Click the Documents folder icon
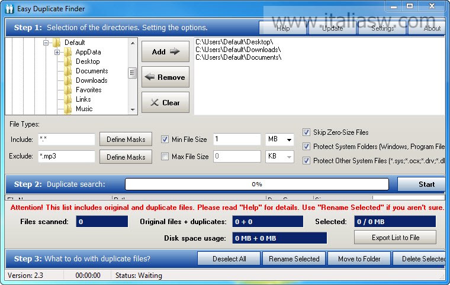Screen dimensions: 450x285 (x=67, y=71)
